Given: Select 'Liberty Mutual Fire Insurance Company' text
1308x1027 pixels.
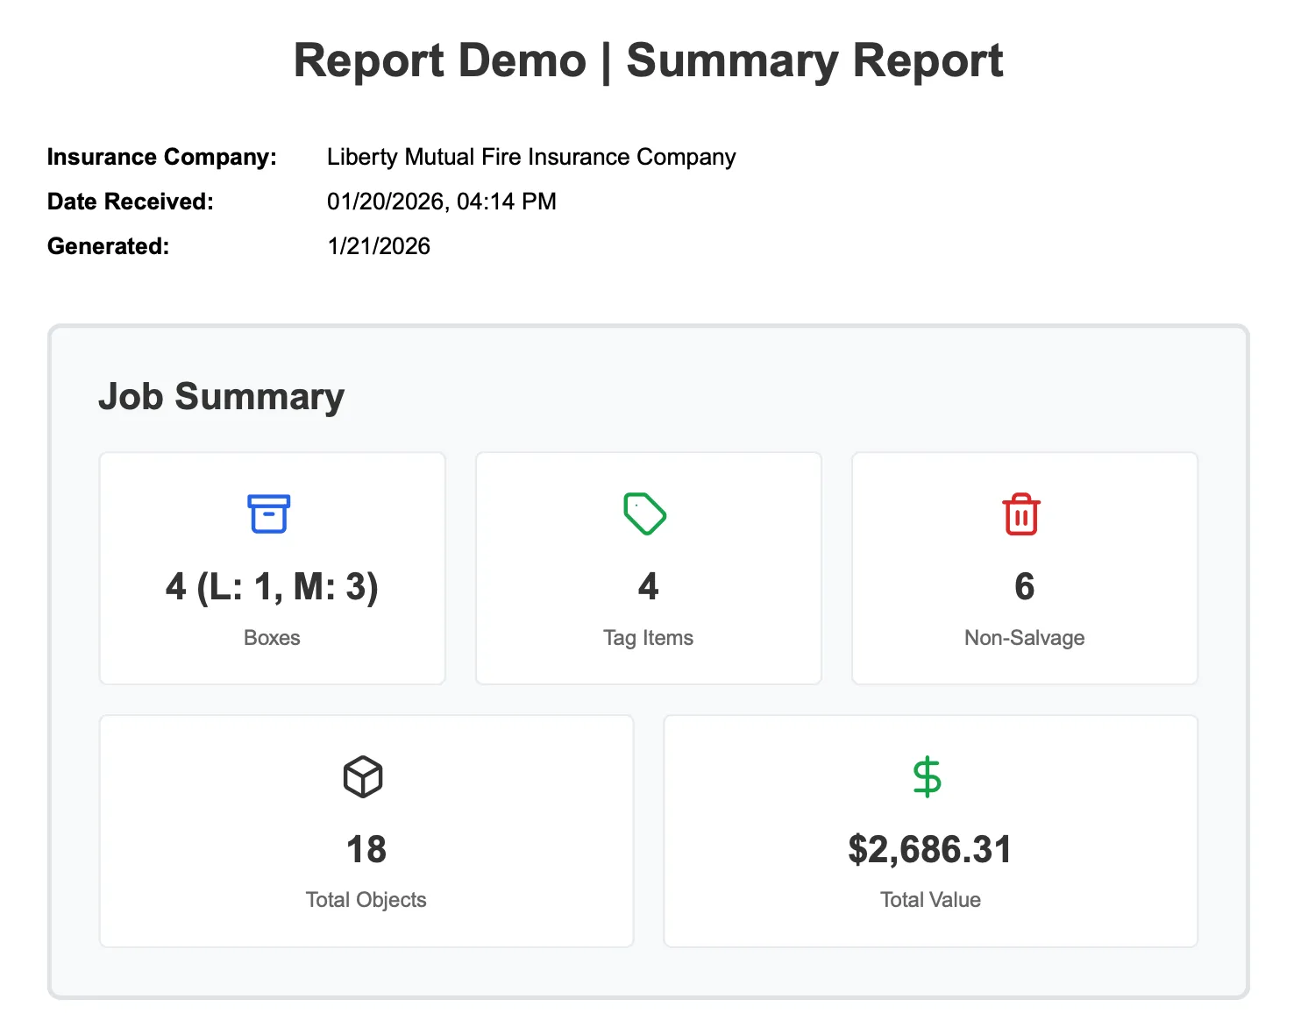Looking at the screenshot, I should click(531, 157).
